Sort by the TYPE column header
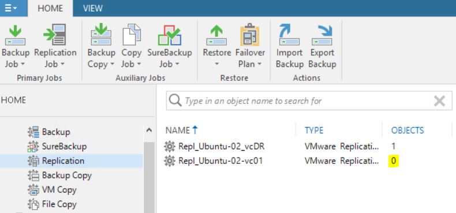The width and height of the screenshot is (456, 213). 314,130
